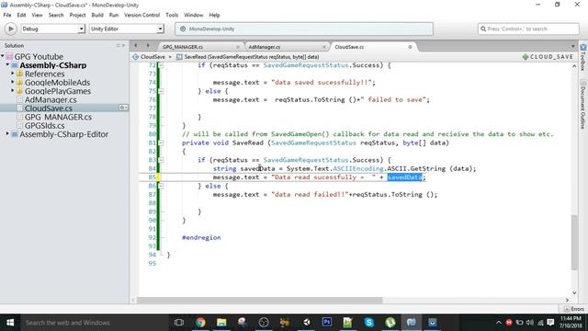Expand the GoogleMobileAds folder

click(12, 82)
